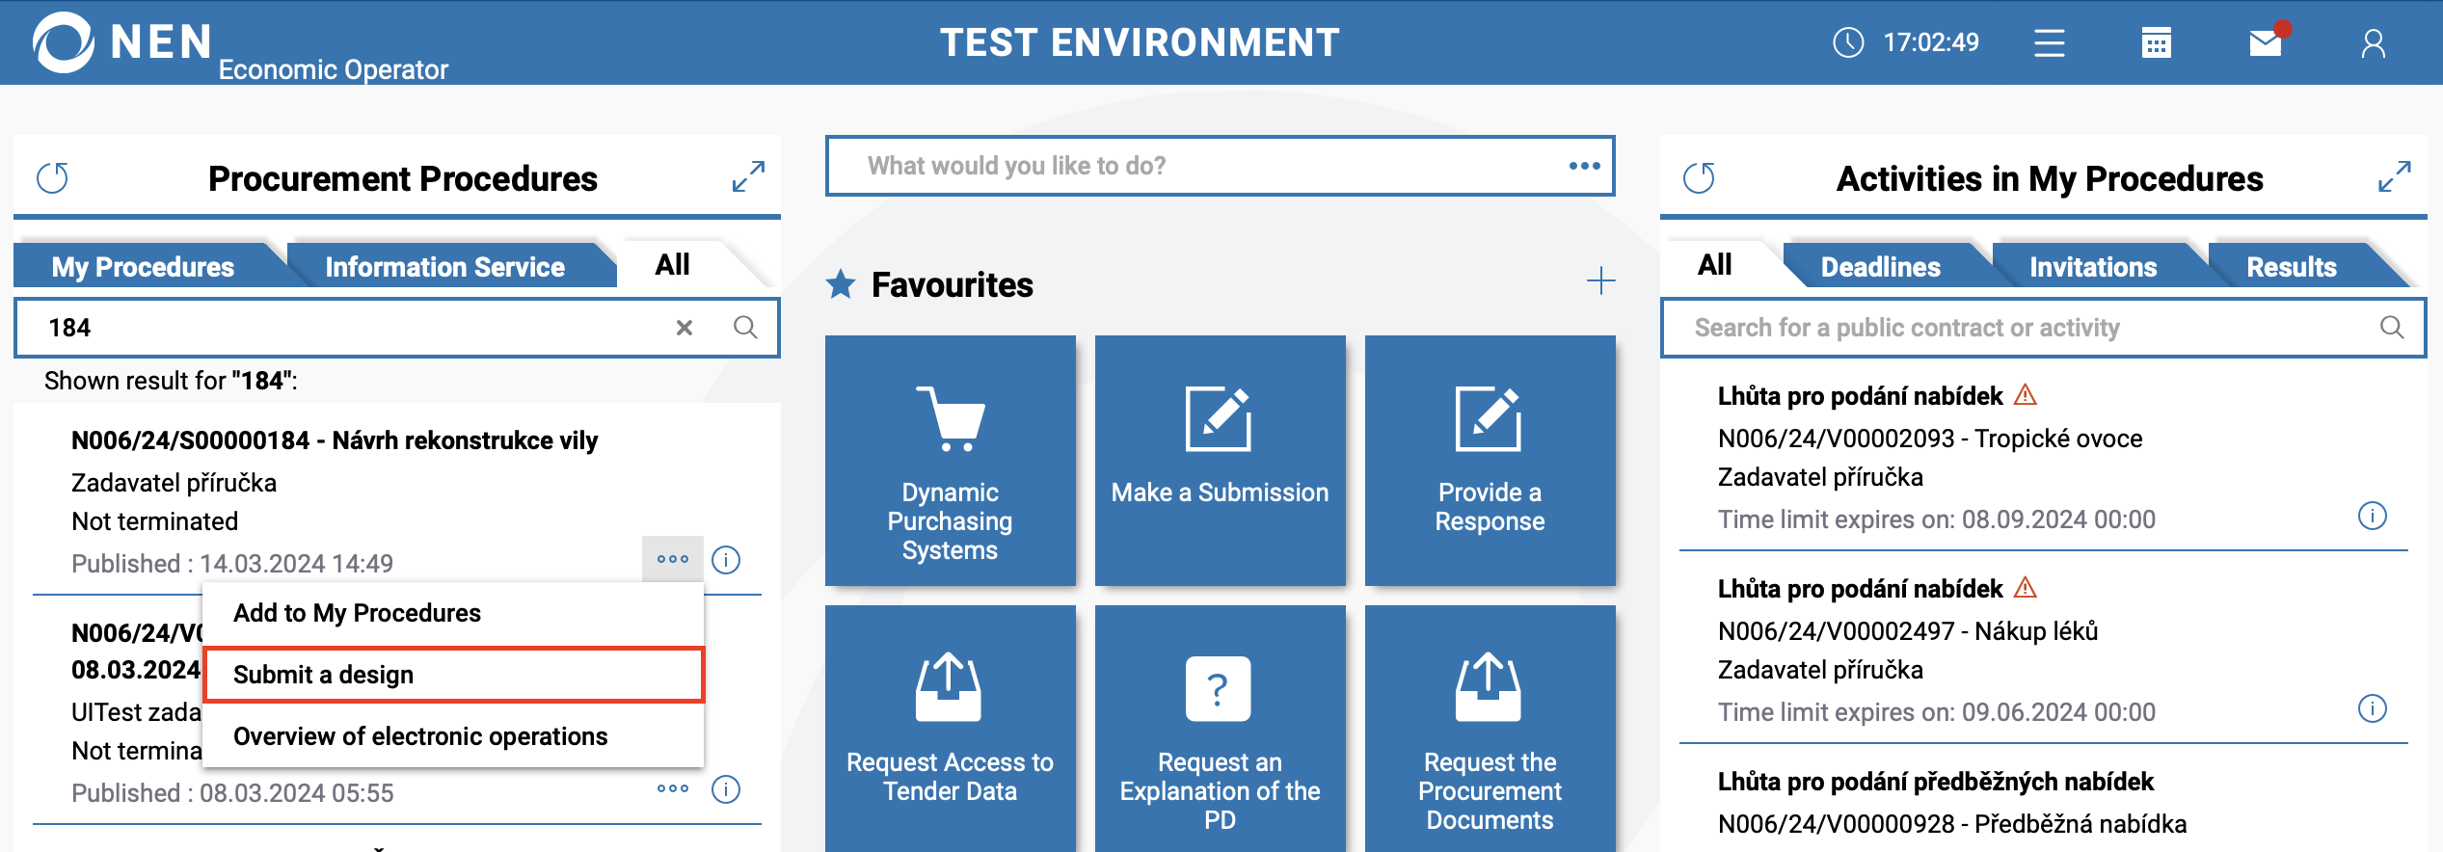
Task: Open the user profile icon
Action: coord(2373,43)
